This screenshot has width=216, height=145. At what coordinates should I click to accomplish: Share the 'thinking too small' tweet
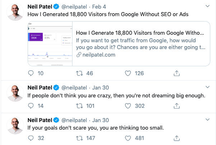click(x=177, y=138)
